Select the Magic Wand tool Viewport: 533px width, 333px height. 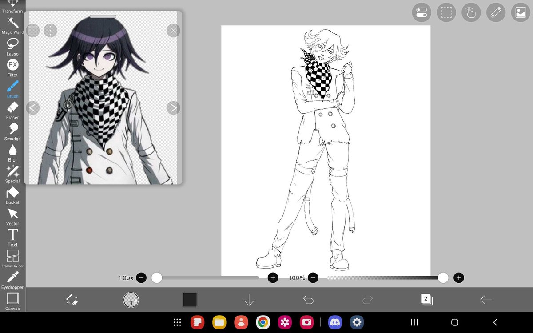(12, 26)
